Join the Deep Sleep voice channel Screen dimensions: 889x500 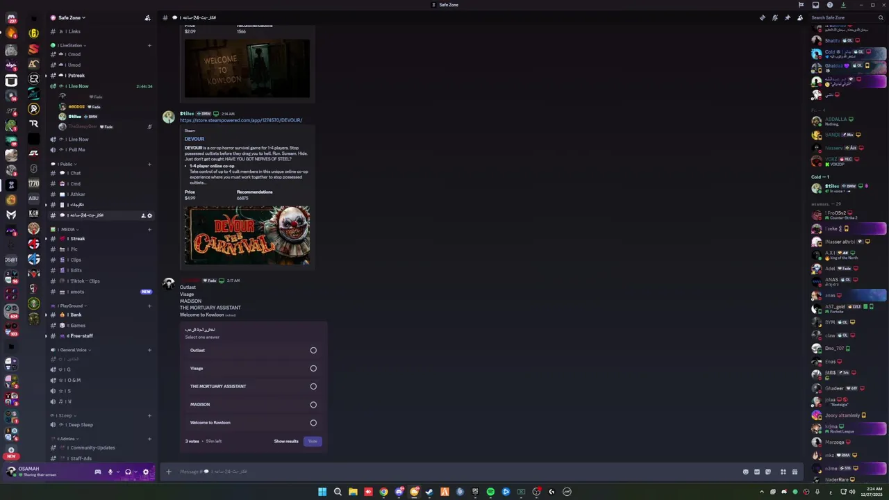(101, 425)
